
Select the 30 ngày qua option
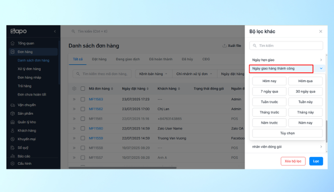pos(305,92)
